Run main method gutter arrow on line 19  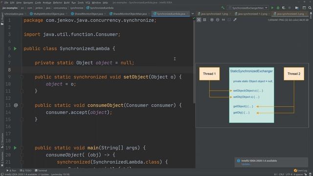(15, 148)
